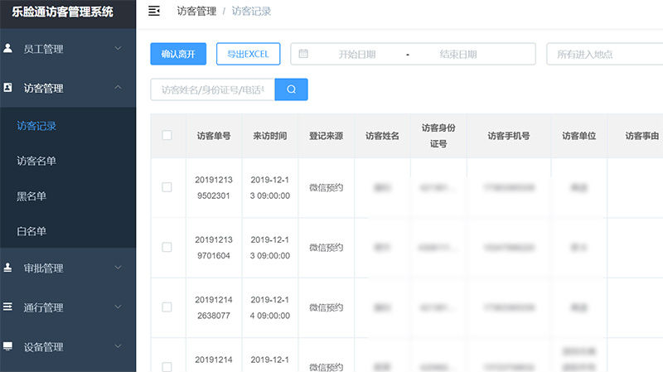Expand the 员工管理 menu chevron
Screen dimensions: 663x372
[x=118, y=49]
